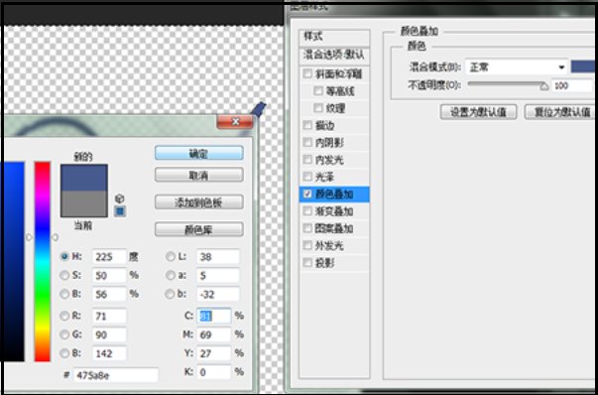This screenshot has height=395, width=598.
Task: Click 添加到色板 button
Action: [198, 202]
